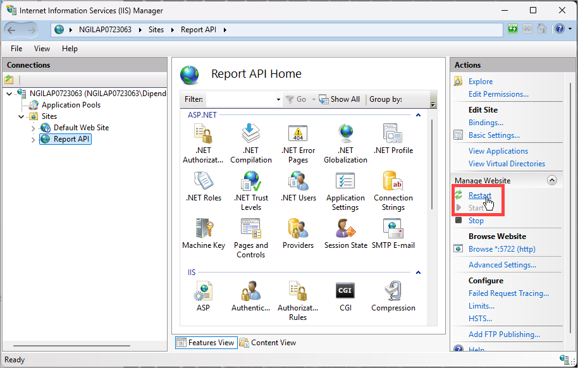The image size is (578, 368).
Task: Click Browse *:5722 (http) link
Action: [x=501, y=249]
